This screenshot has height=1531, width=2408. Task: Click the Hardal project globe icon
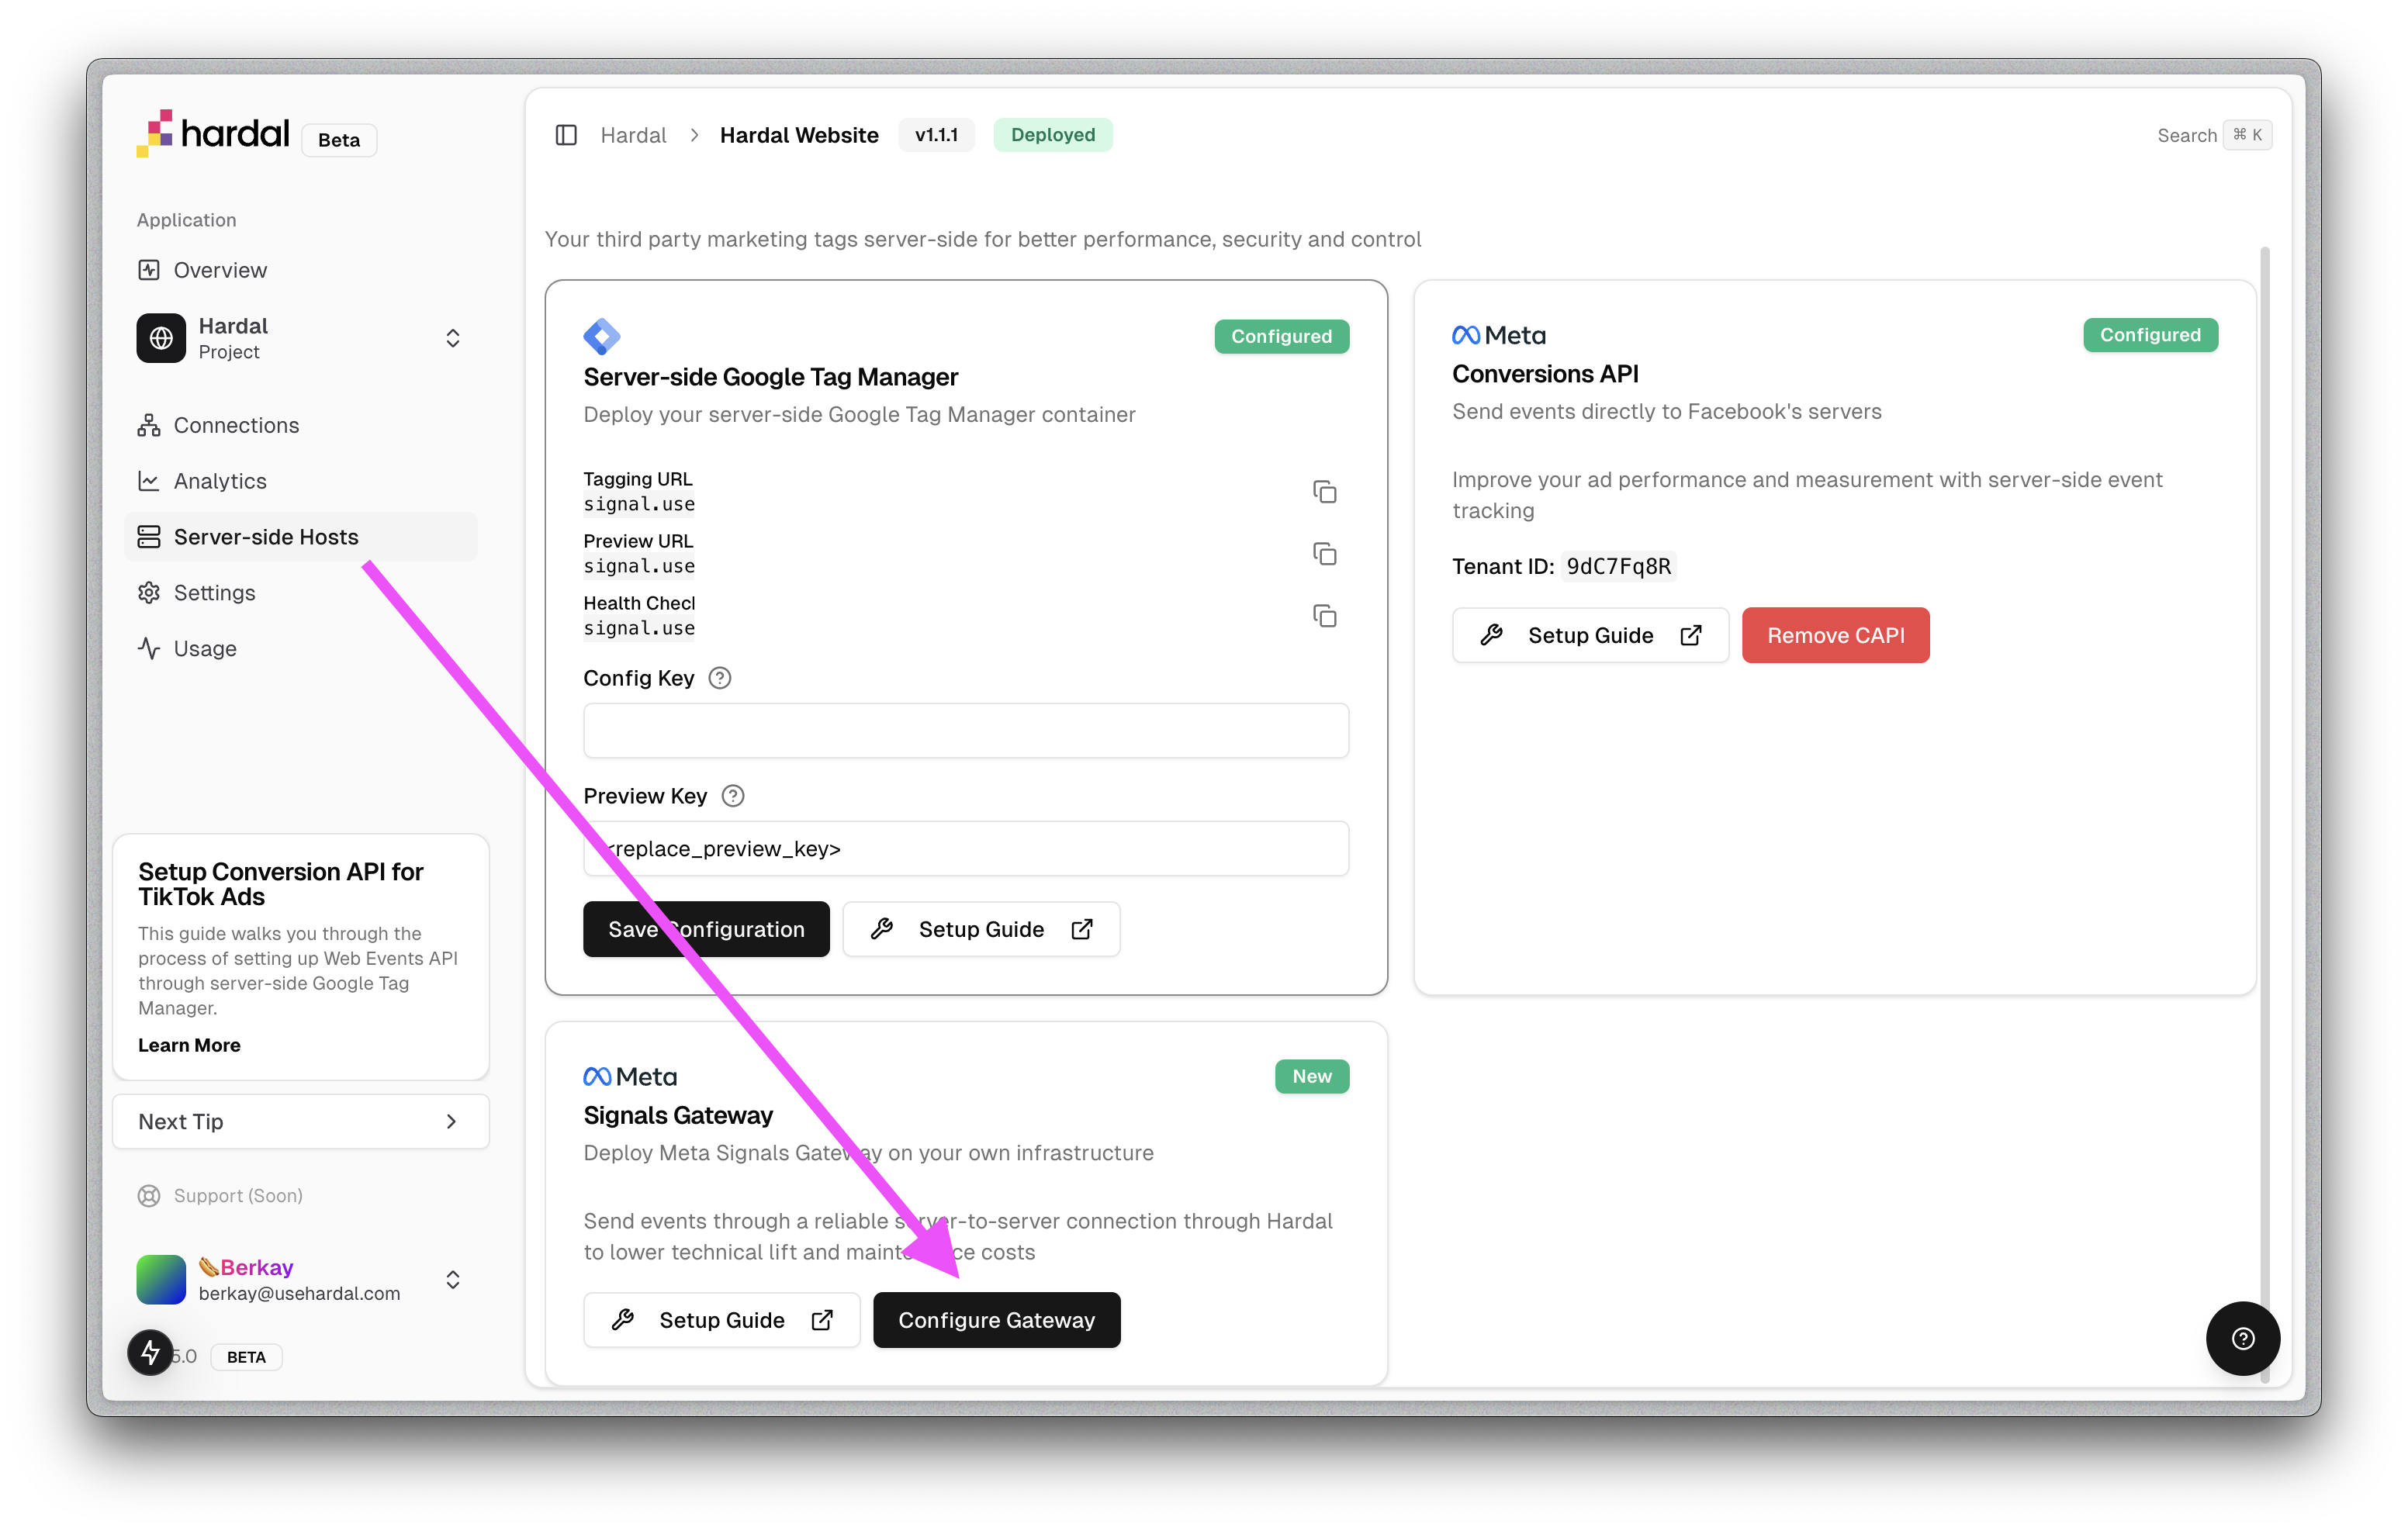(161, 338)
